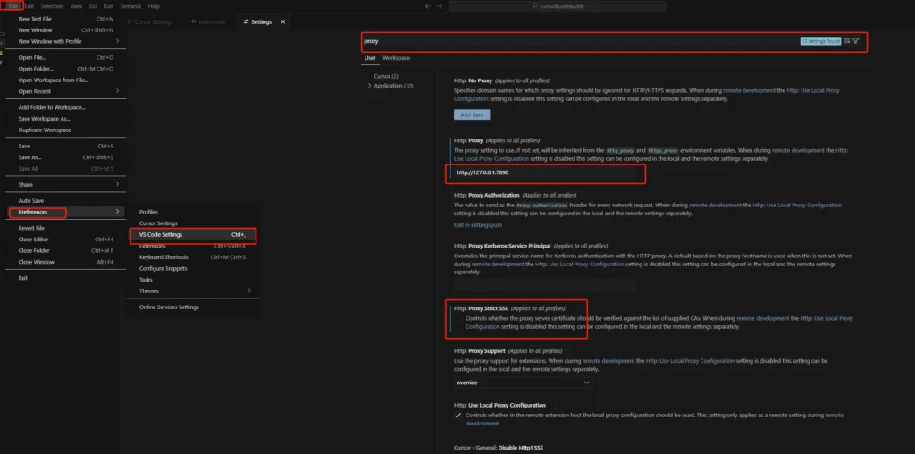Select Tasks in Preferences submenu
This screenshot has width=915, height=454.
[x=193, y=280]
